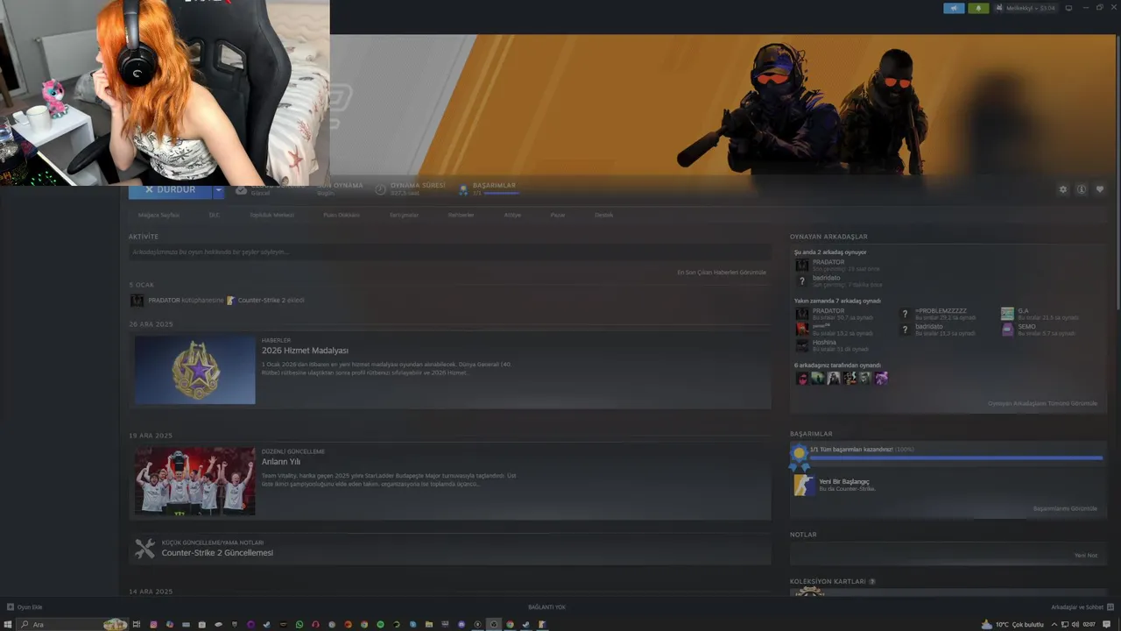Viewport: 1121px width, 631px height.
Task: Click G.A friend avatar icon
Action: 1007,314
